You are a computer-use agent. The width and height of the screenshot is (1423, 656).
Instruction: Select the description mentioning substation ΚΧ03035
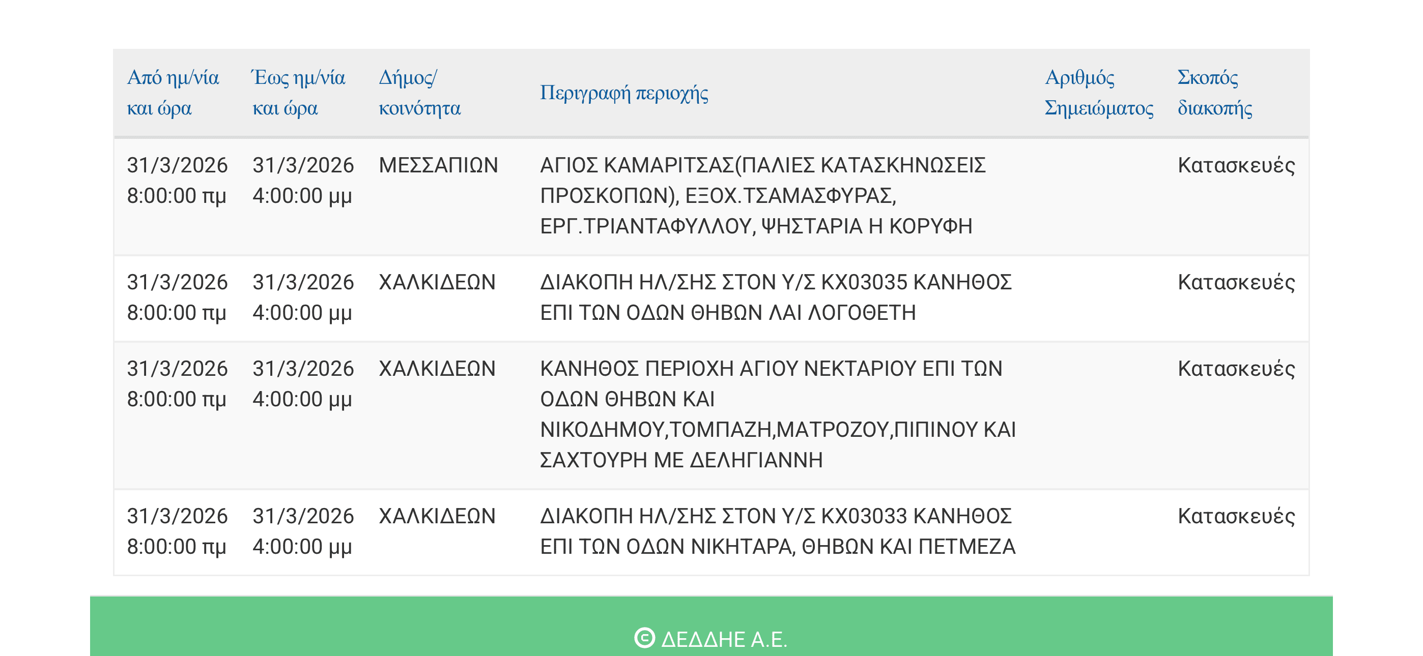[776, 297]
